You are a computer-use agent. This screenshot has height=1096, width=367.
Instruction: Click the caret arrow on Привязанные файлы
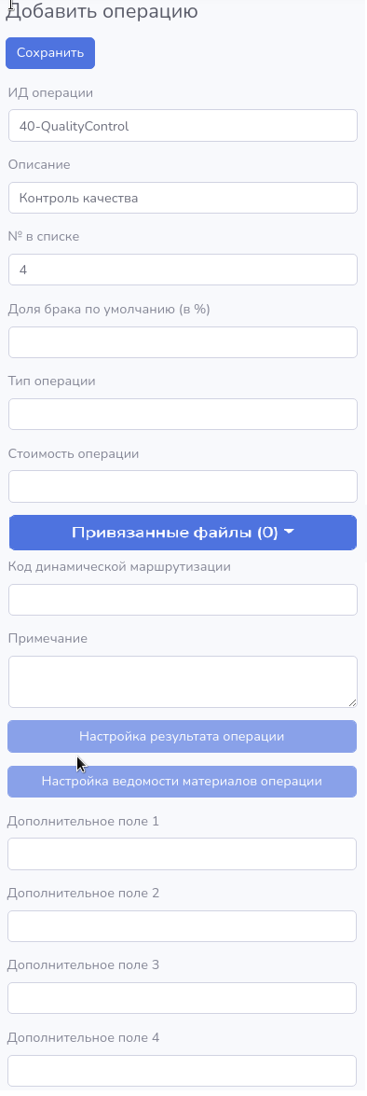point(290,533)
